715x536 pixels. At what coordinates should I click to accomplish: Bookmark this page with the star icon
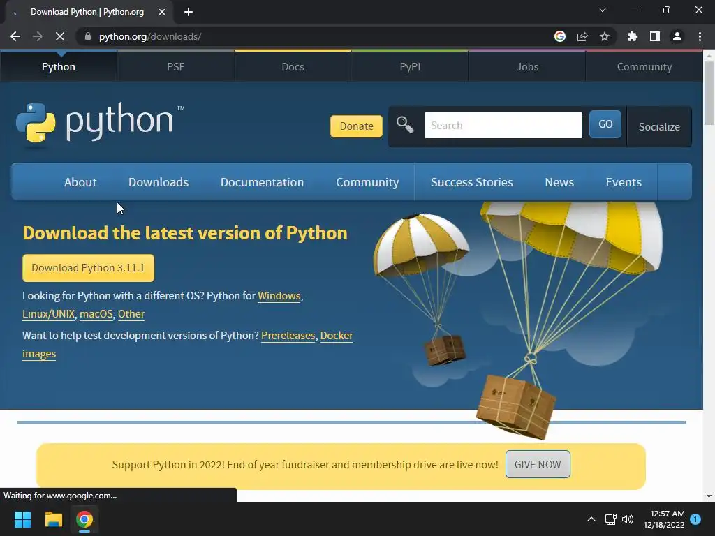pyautogui.click(x=605, y=36)
